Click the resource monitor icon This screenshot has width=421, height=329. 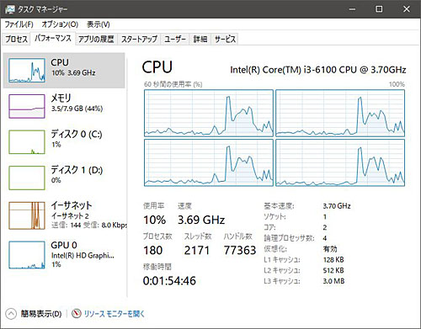[76, 314]
